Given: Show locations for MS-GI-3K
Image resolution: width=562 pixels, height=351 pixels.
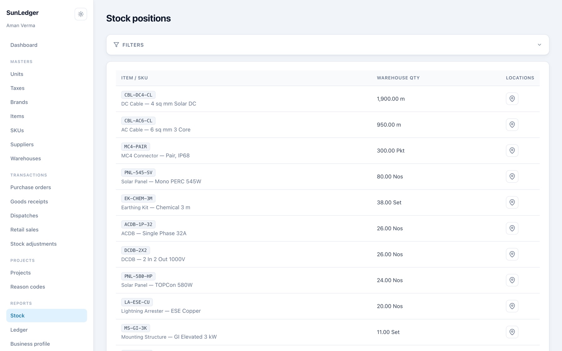Looking at the screenshot, I should pos(512,332).
